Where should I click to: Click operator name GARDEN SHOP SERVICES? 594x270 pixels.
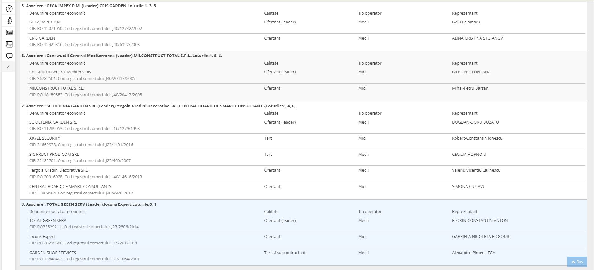[x=53, y=253]
